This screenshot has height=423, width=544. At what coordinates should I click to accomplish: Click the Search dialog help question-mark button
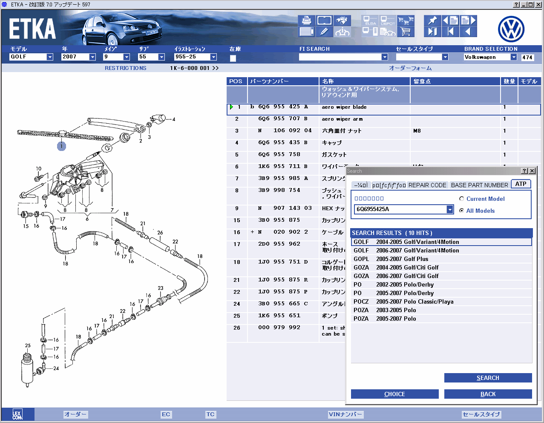(x=524, y=171)
